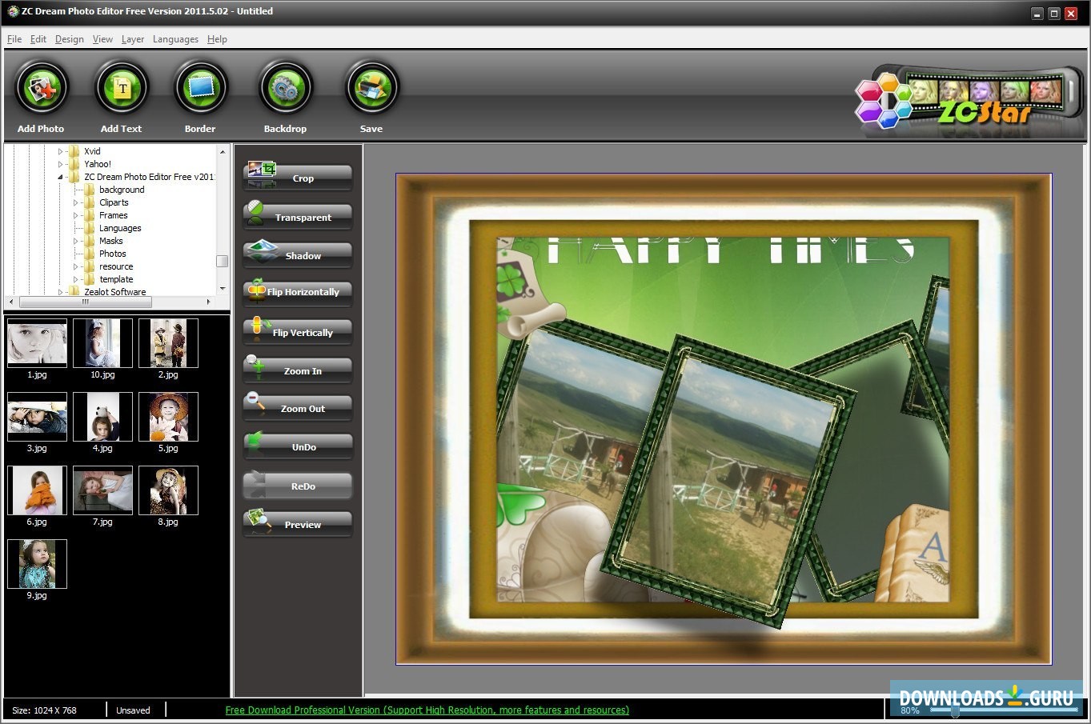This screenshot has height=724, width=1091.
Task: Select the Photos folder in the tree
Action: coord(113,254)
